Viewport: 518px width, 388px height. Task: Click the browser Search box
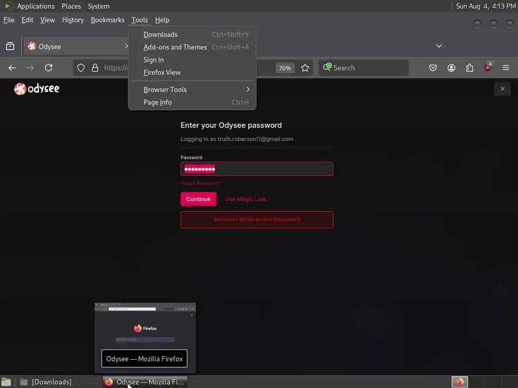pos(363,68)
